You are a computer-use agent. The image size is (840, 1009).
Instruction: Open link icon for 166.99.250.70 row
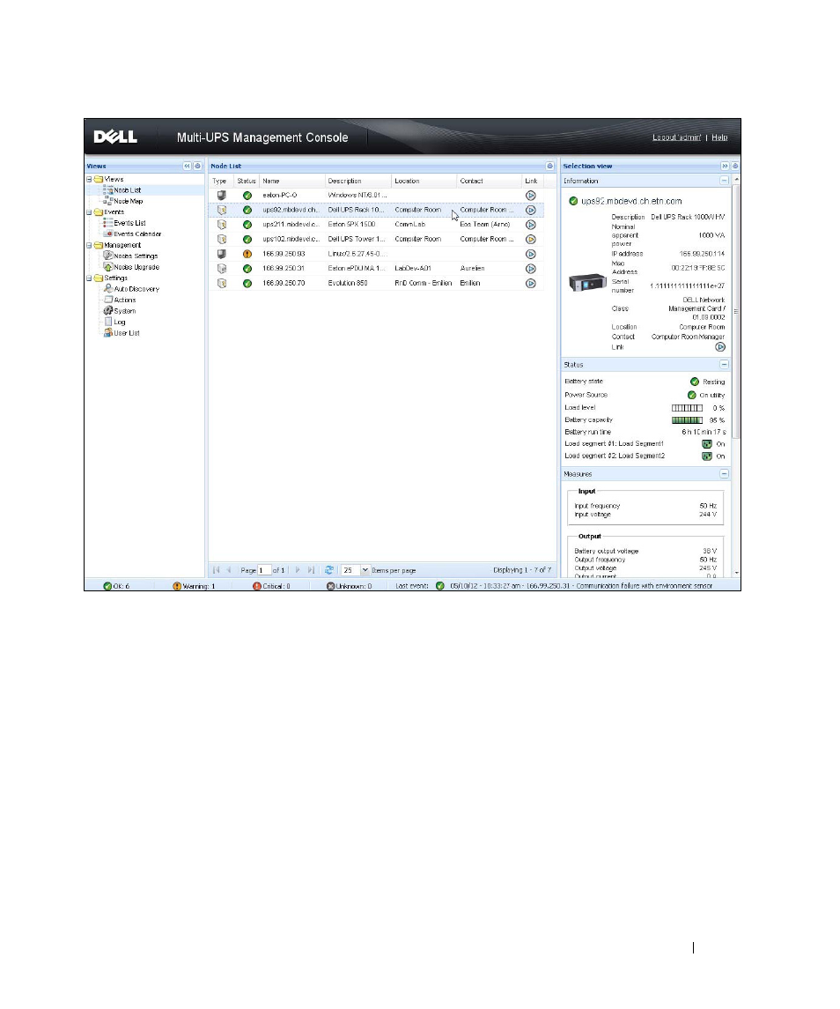pyautogui.click(x=531, y=284)
